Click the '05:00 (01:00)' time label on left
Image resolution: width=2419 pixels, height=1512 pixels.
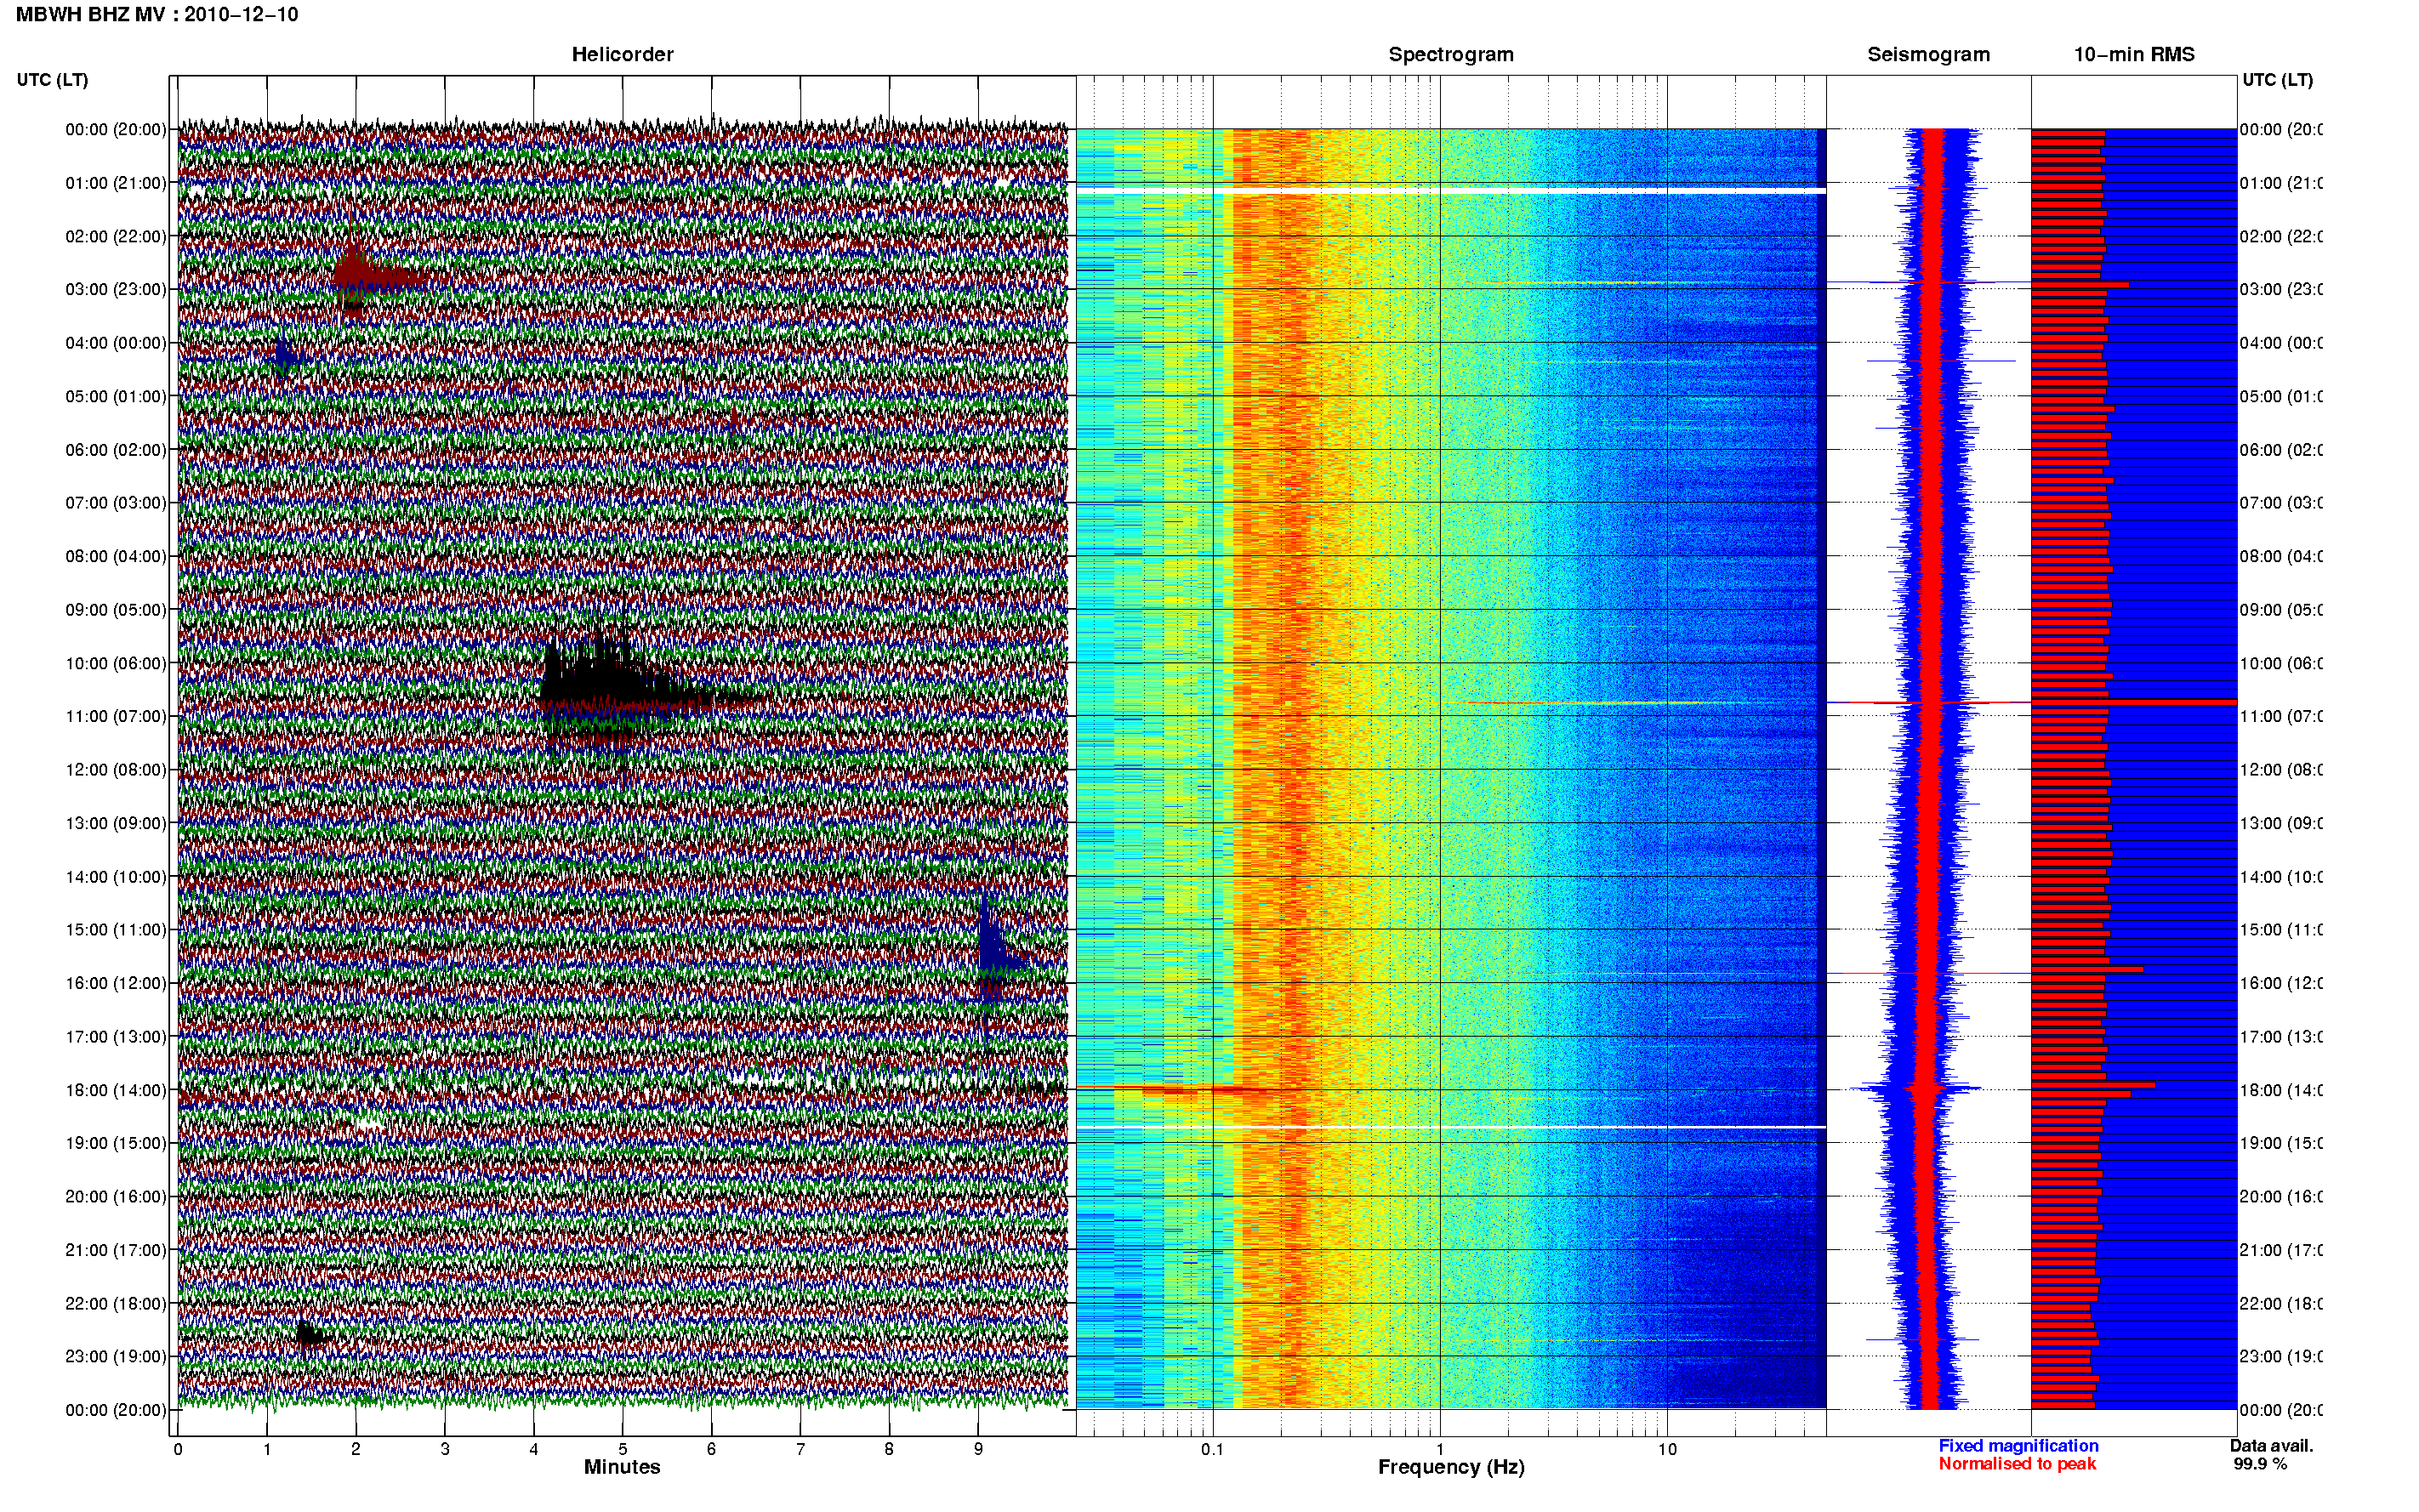116,396
